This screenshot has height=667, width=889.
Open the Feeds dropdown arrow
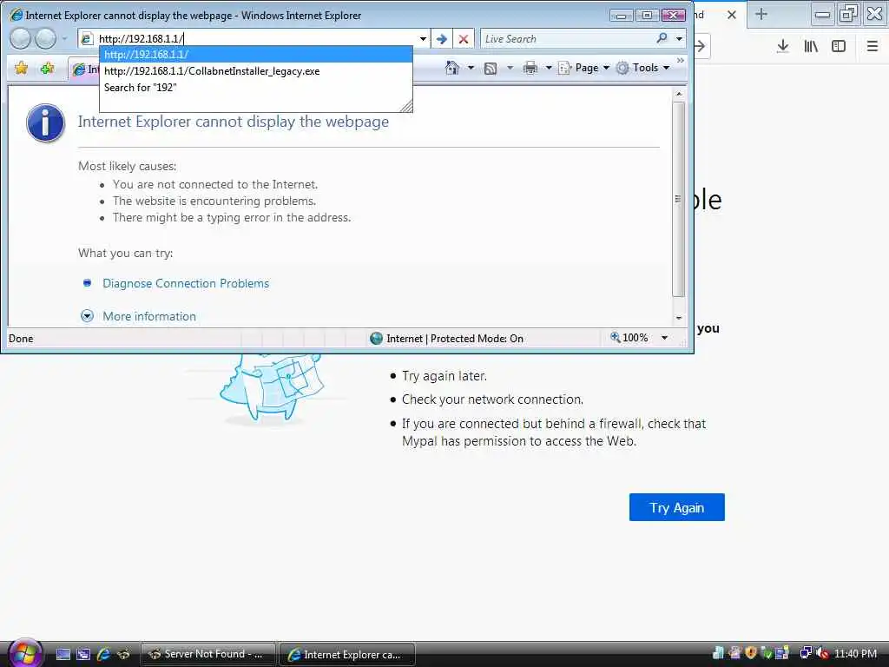[x=510, y=68]
